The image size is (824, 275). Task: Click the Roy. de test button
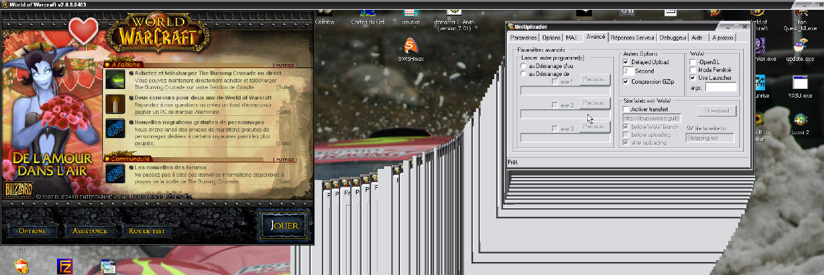[148, 231]
